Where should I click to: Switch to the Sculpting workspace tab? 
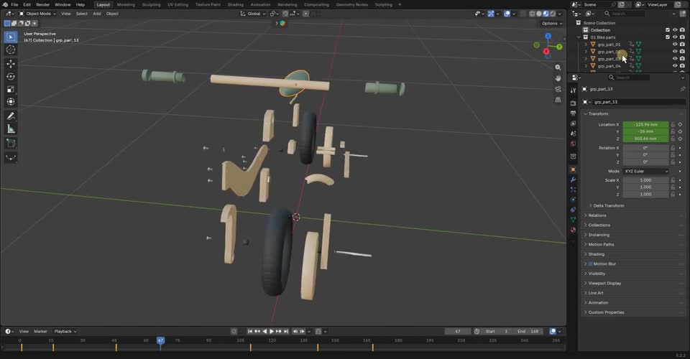(151, 4)
